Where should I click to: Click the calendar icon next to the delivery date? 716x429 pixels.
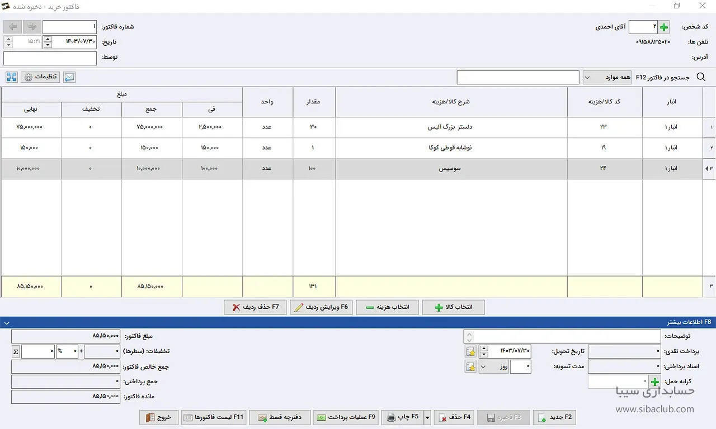(x=470, y=351)
